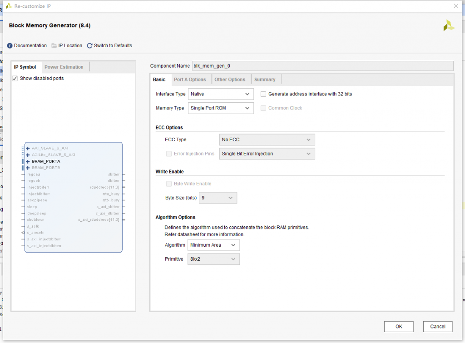Click the IP Location folder icon
Screen dimensions: 465x343
click(54, 45)
